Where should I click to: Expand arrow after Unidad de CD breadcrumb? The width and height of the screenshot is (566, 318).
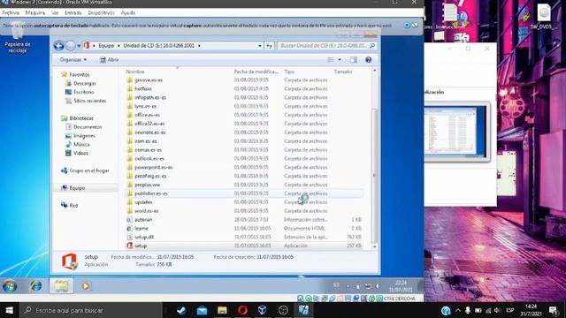tap(199, 46)
